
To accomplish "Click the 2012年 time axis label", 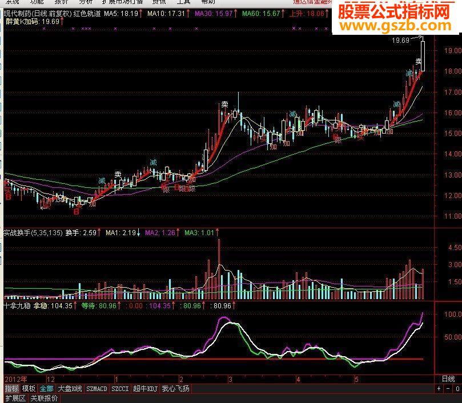I will click(x=16, y=379).
